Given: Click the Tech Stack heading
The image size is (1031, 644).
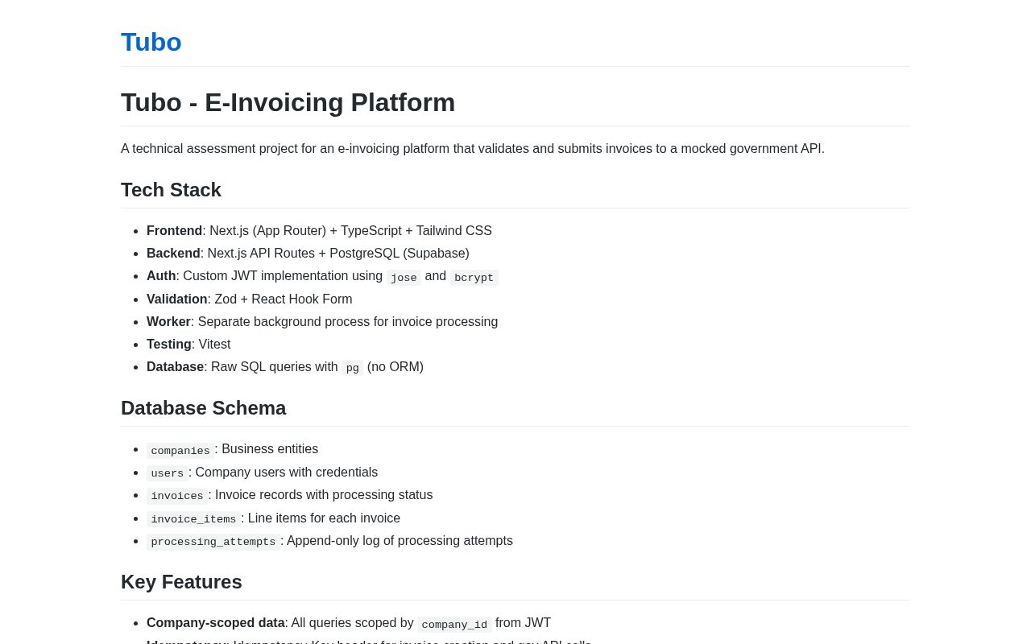Looking at the screenshot, I should [x=171, y=190].
